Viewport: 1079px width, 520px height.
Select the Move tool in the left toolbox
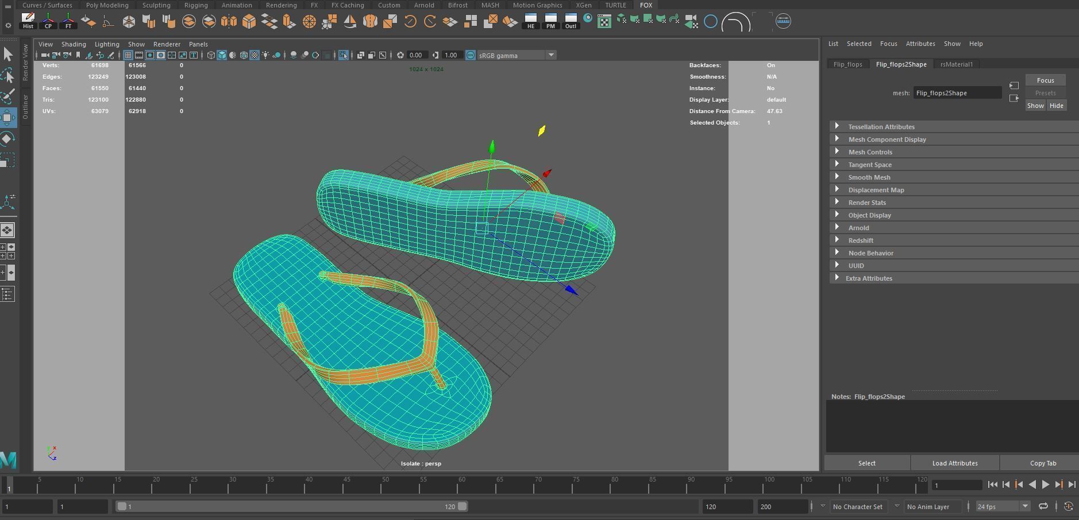click(8, 117)
